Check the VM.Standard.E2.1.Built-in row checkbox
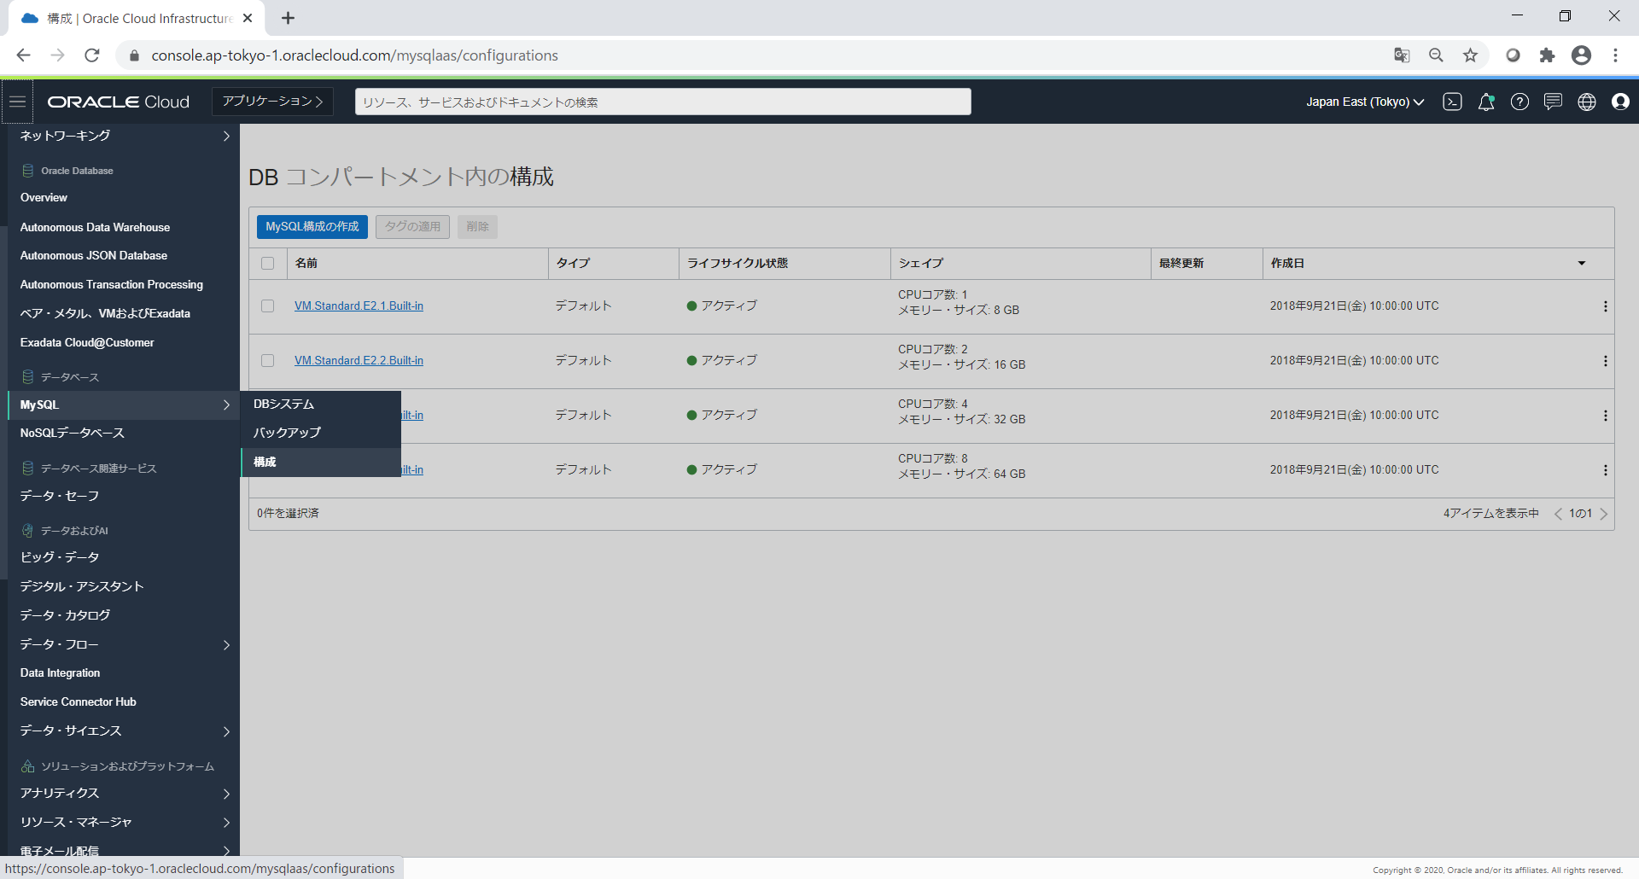 click(268, 306)
